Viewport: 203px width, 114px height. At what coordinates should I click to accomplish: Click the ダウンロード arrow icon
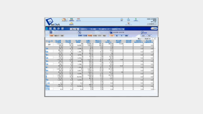coord(128,24)
